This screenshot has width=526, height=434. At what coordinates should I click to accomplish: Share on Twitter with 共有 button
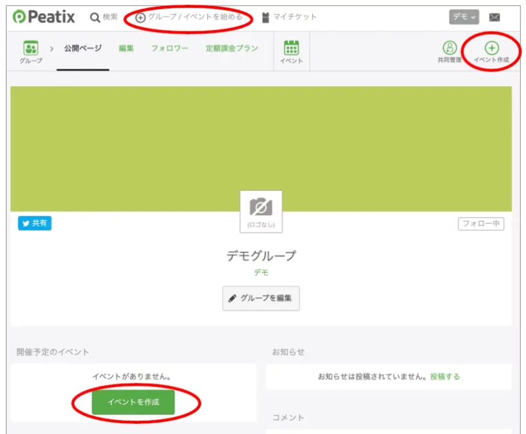coord(34,223)
